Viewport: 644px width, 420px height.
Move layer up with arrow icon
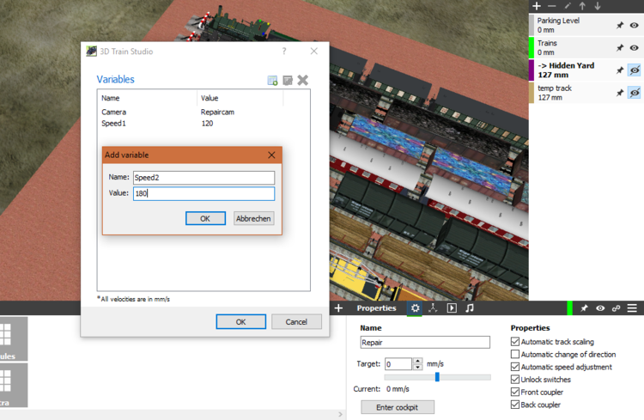(582, 6)
